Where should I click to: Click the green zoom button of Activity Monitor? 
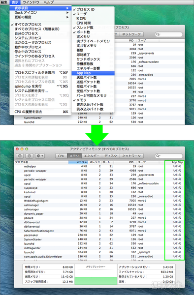27,149
